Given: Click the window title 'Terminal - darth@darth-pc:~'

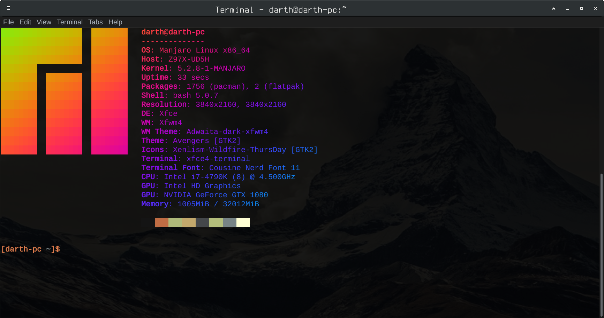Looking at the screenshot, I should point(281,10).
